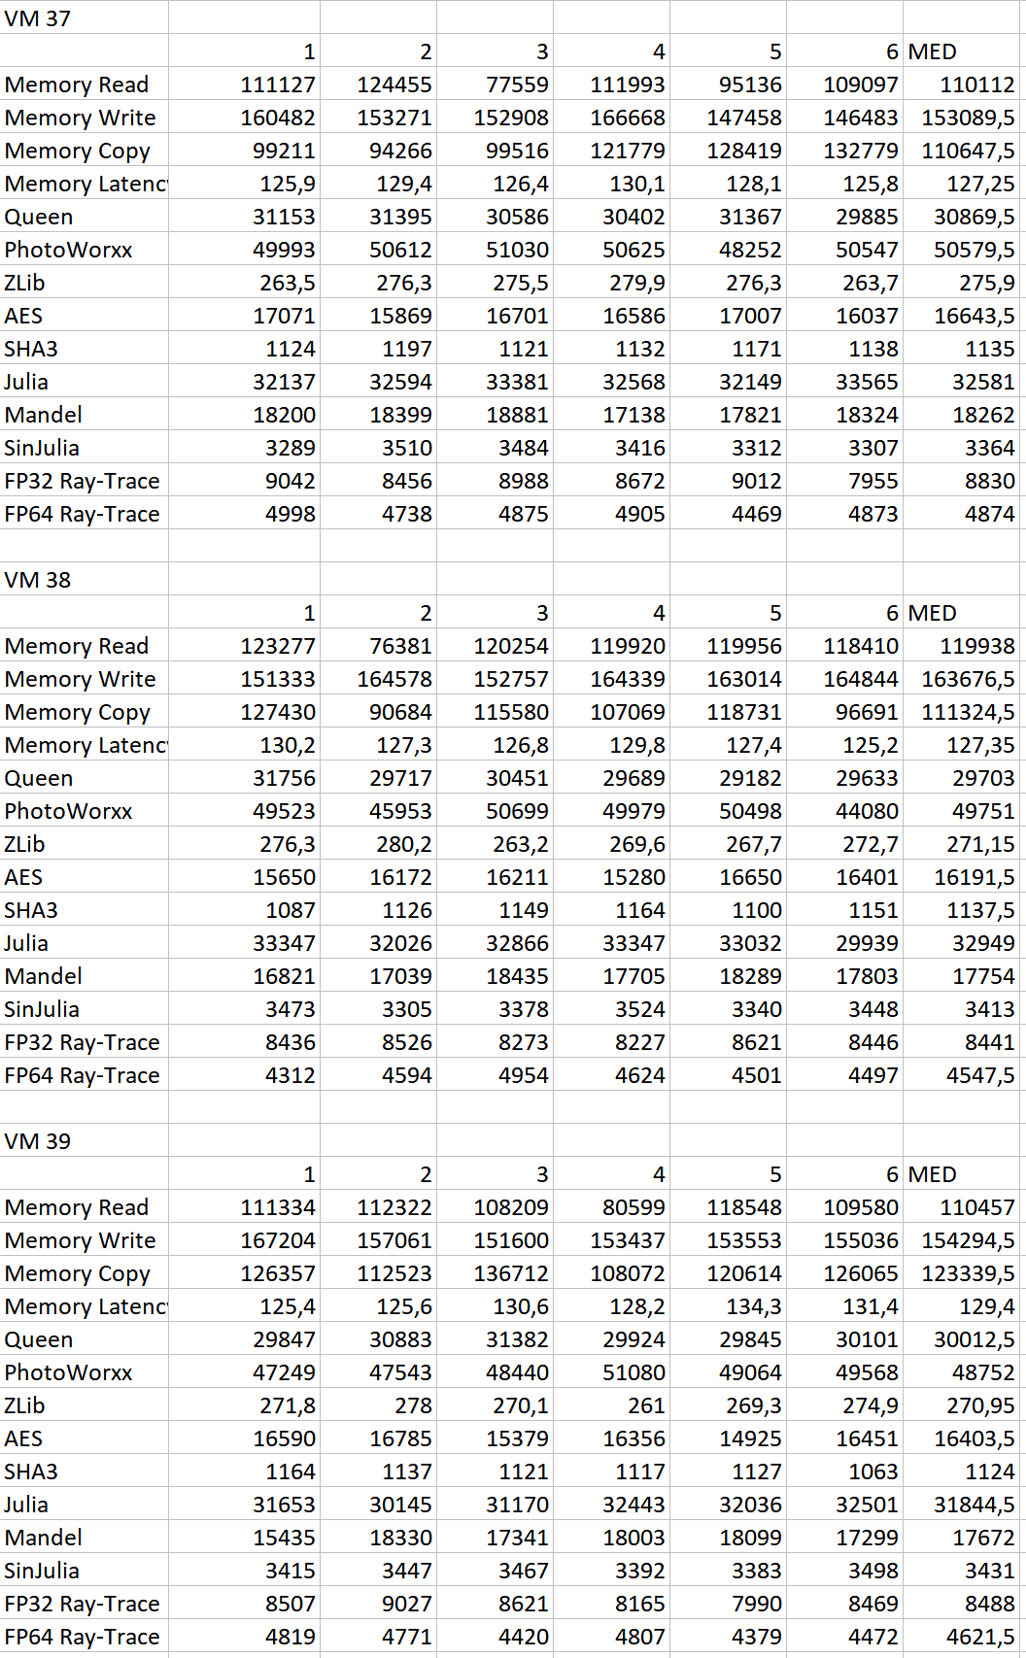Screen dimensions: 1026x1658
Task: Click the cell with value 77559
Action: pos(517,85)
